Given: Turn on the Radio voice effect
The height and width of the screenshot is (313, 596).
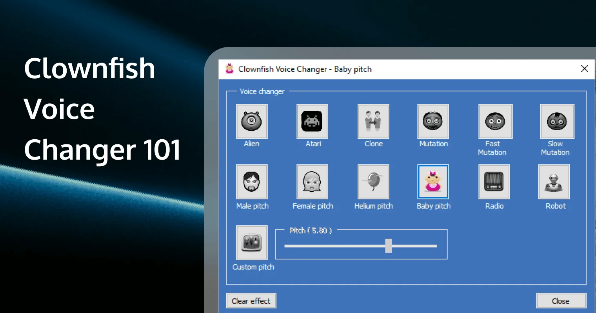Looking at the screenshot, I should click(x=494, y=182).
